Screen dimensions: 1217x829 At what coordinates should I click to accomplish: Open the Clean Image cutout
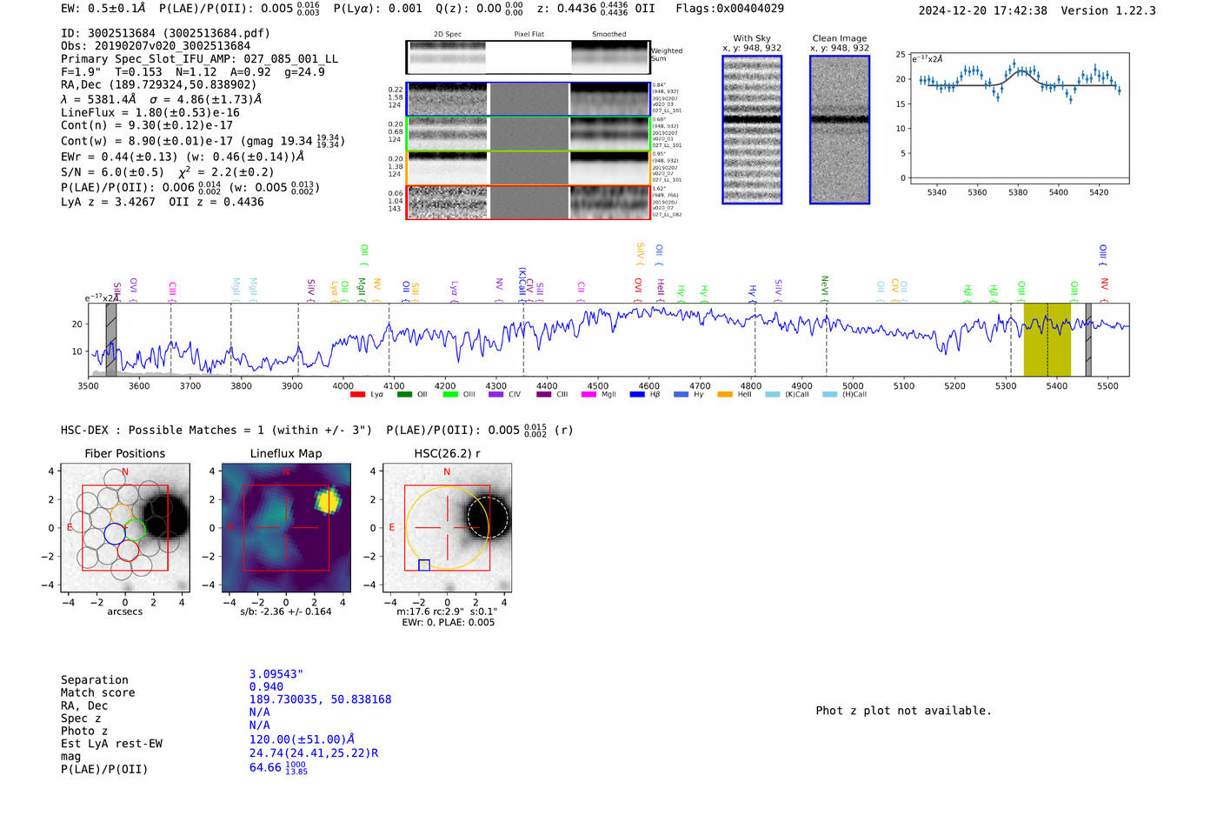click(x=840, y=130)
